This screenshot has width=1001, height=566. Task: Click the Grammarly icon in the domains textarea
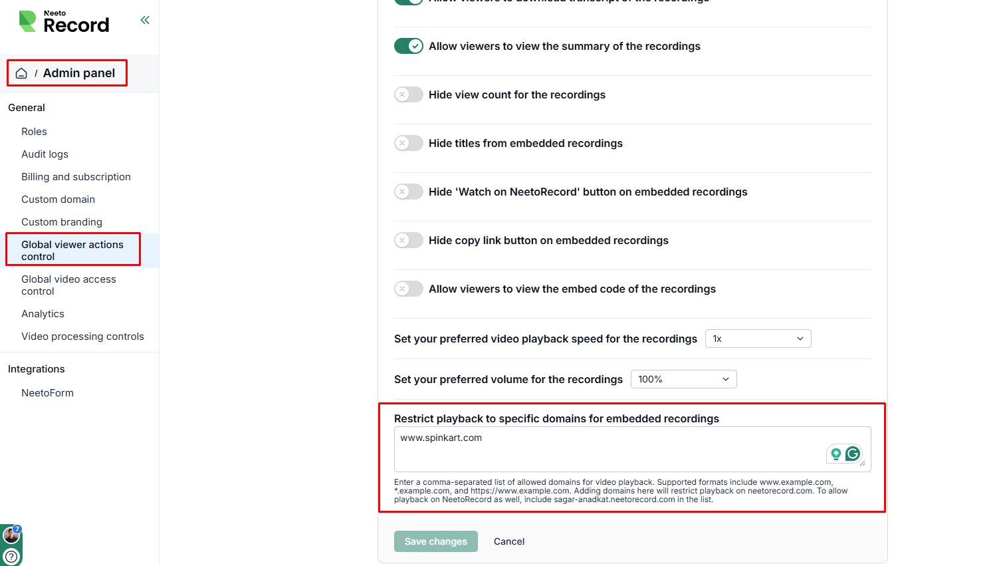coord(853,454)
